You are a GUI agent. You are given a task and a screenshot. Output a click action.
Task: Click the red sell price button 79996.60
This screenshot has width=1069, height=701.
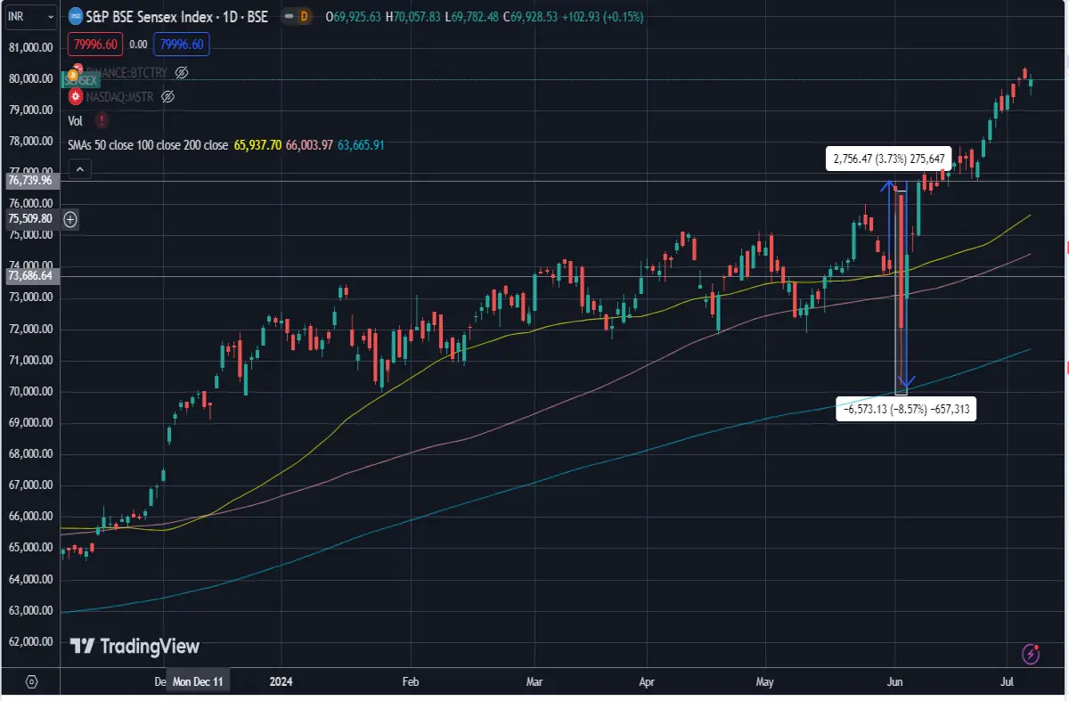click(95, 44)
